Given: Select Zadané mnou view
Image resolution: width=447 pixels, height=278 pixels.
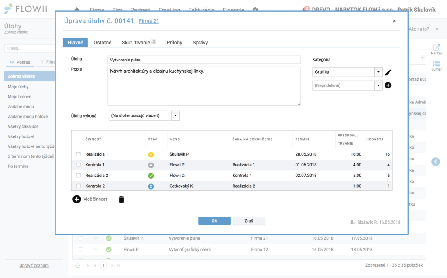Looking at the screenshot, I should 21,107.
